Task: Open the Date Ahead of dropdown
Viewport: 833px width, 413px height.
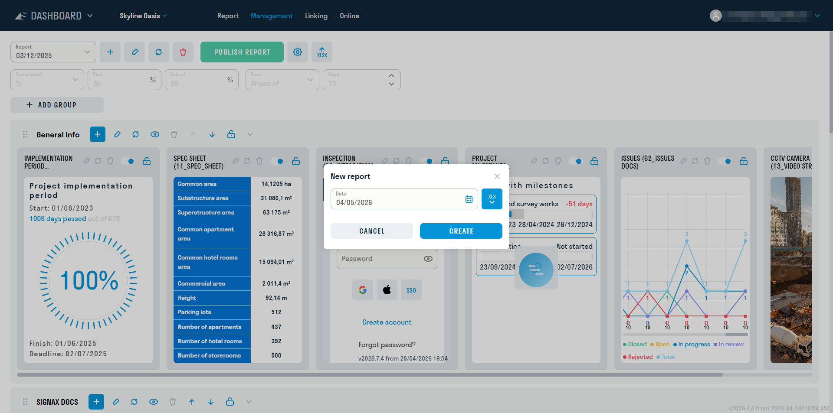Action: coord(282,80)
